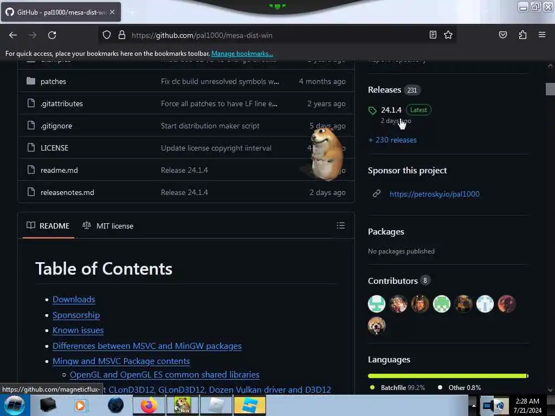Open the grey square taskbar app
This screenshot has width=555, height=416.
(x=216, y=405)
